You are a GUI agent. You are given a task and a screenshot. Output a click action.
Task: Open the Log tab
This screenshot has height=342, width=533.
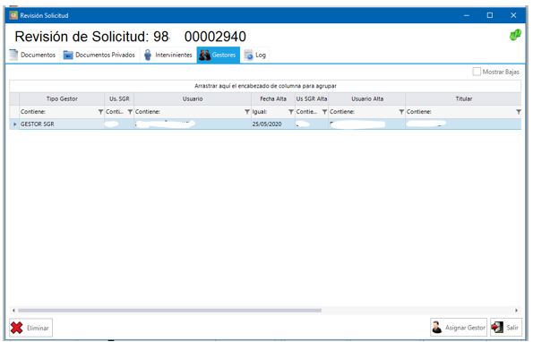(255, 55)
